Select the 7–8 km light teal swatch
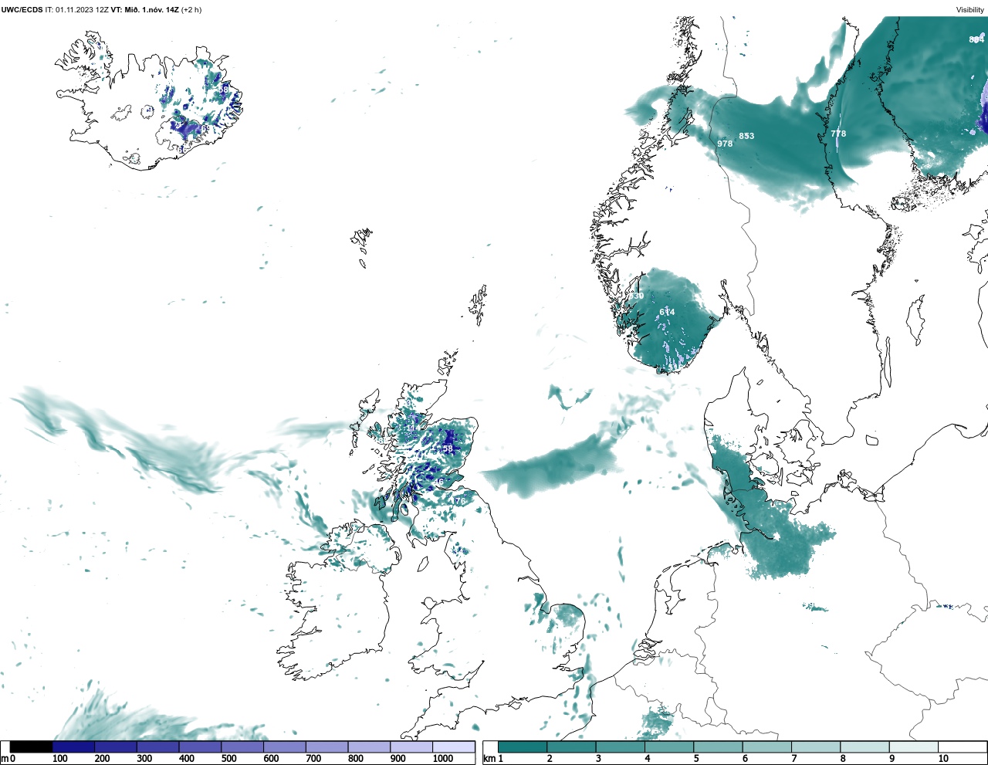Screen dimensions: 988x765 [x=816, y=746]
